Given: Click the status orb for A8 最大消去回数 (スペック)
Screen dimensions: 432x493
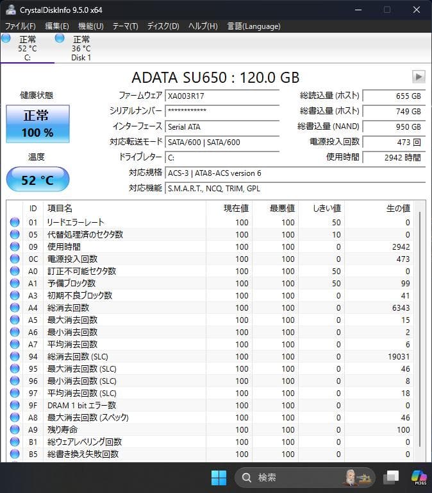Looking at the screenshot, I should (x=15, y=417).
